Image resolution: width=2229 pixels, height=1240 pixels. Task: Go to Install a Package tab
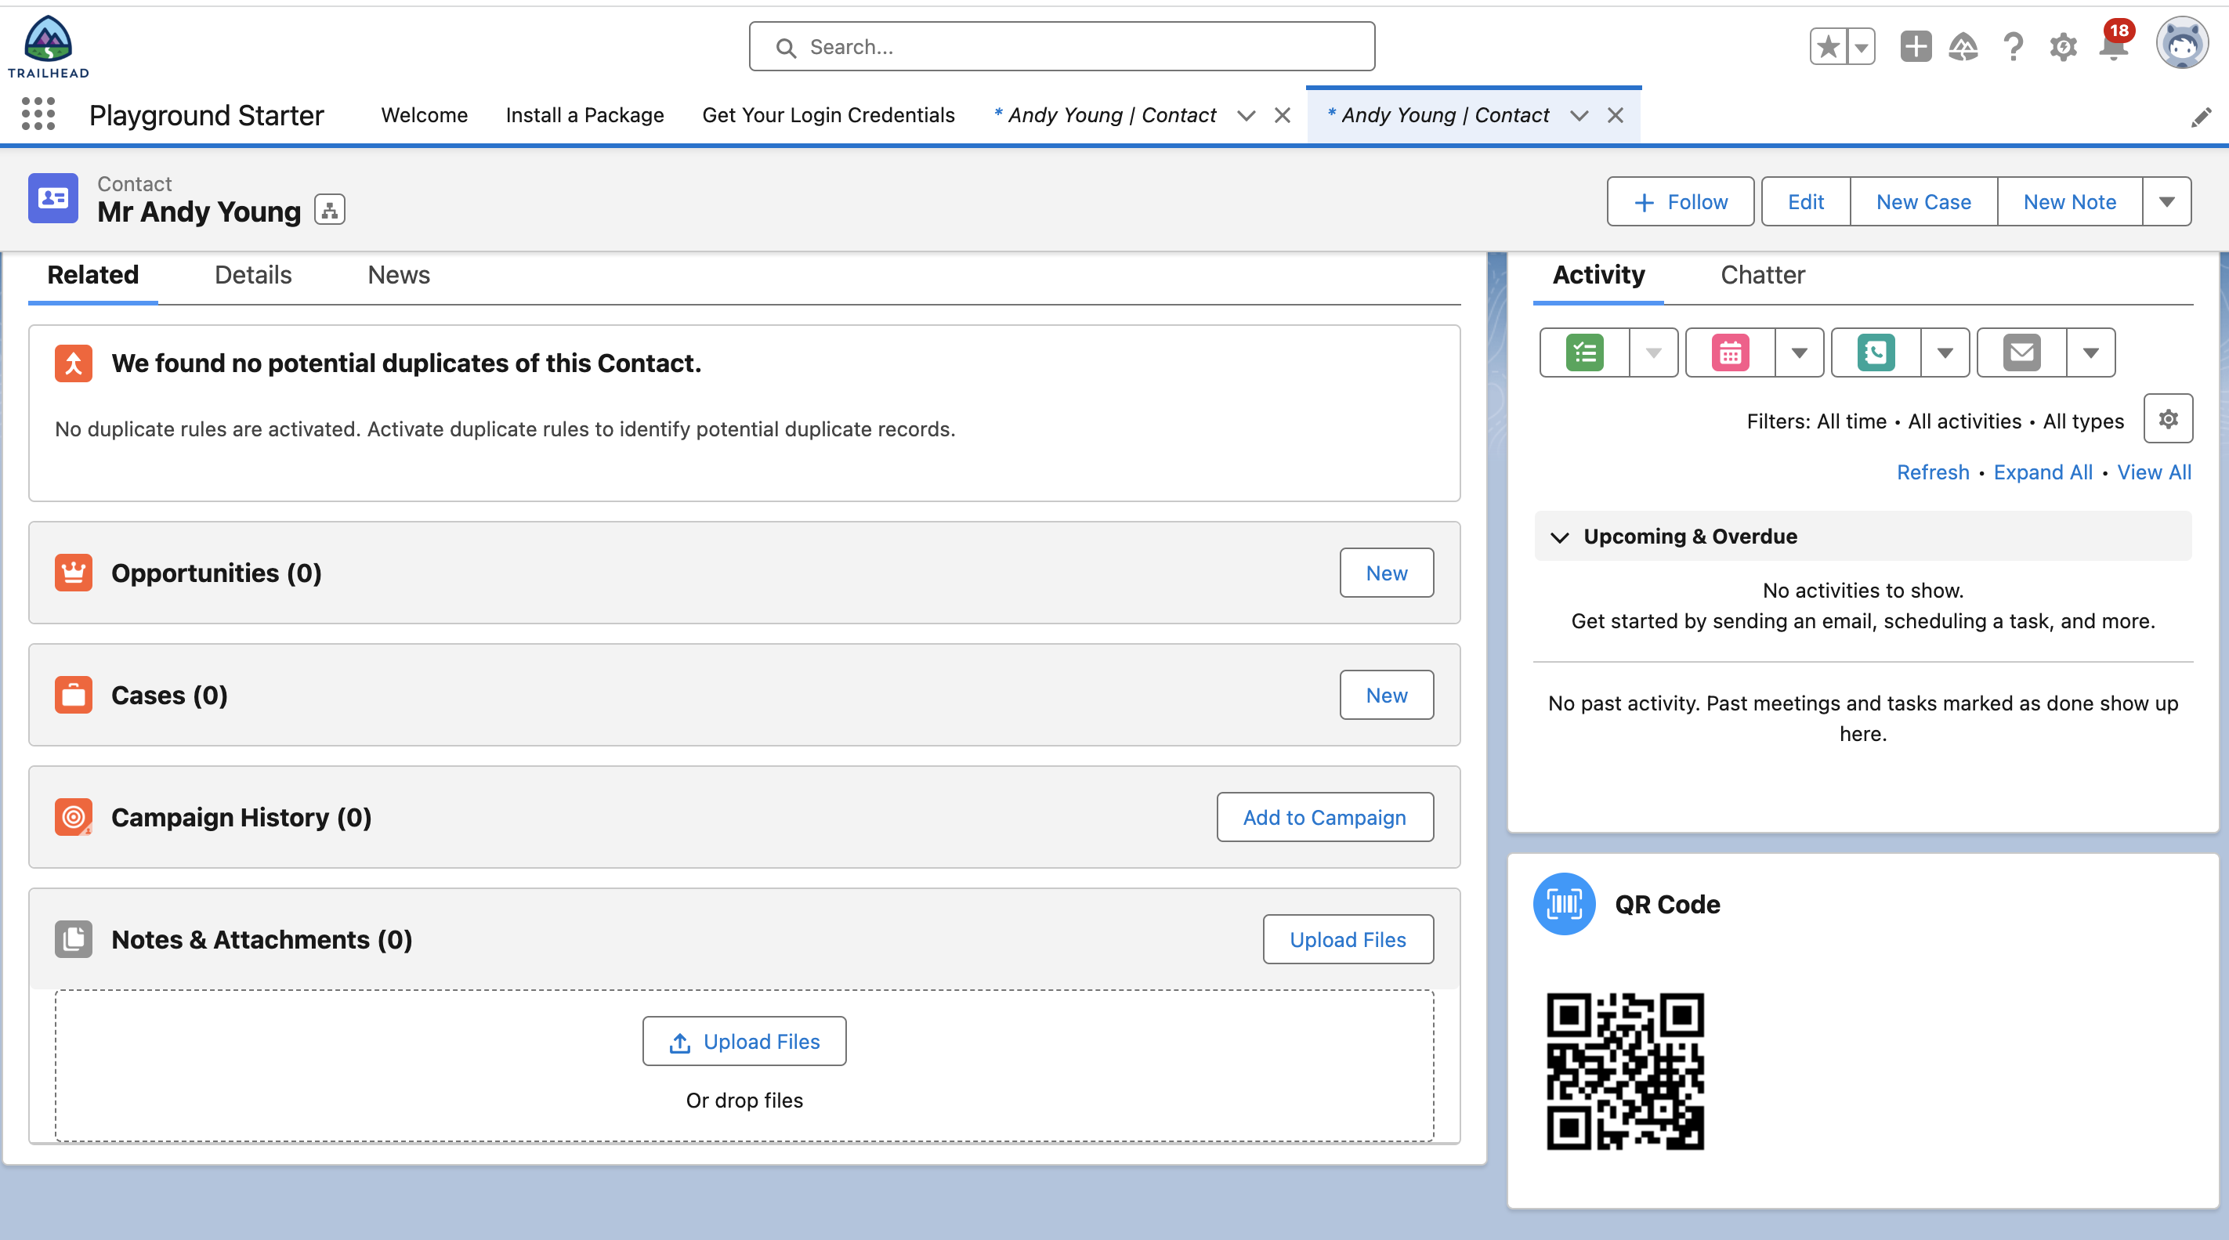click(x=585, y=115)
